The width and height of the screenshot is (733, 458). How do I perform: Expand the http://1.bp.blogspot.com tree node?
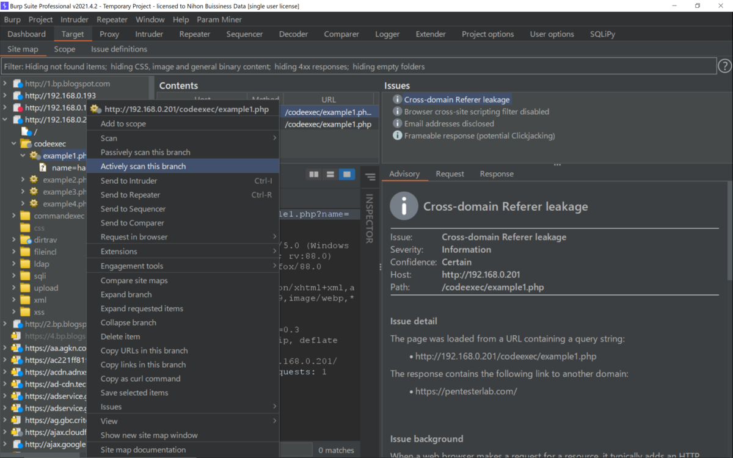[5, 84]
